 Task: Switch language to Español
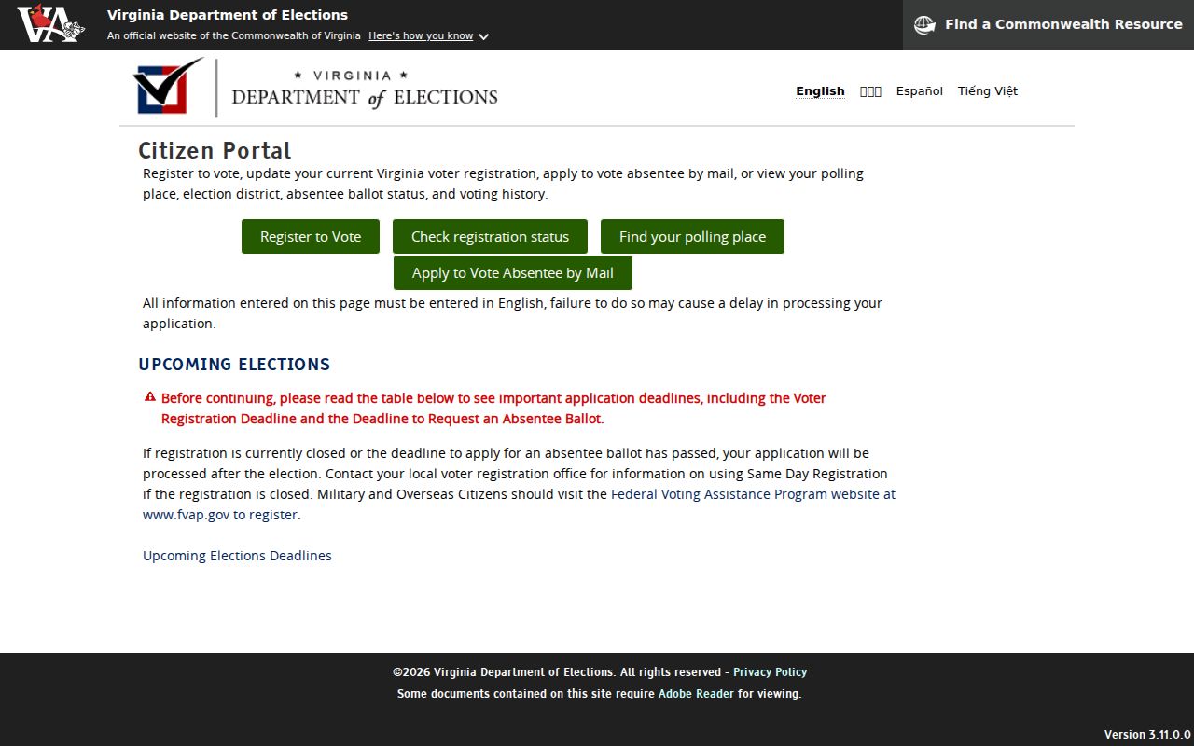pos(920,91)
